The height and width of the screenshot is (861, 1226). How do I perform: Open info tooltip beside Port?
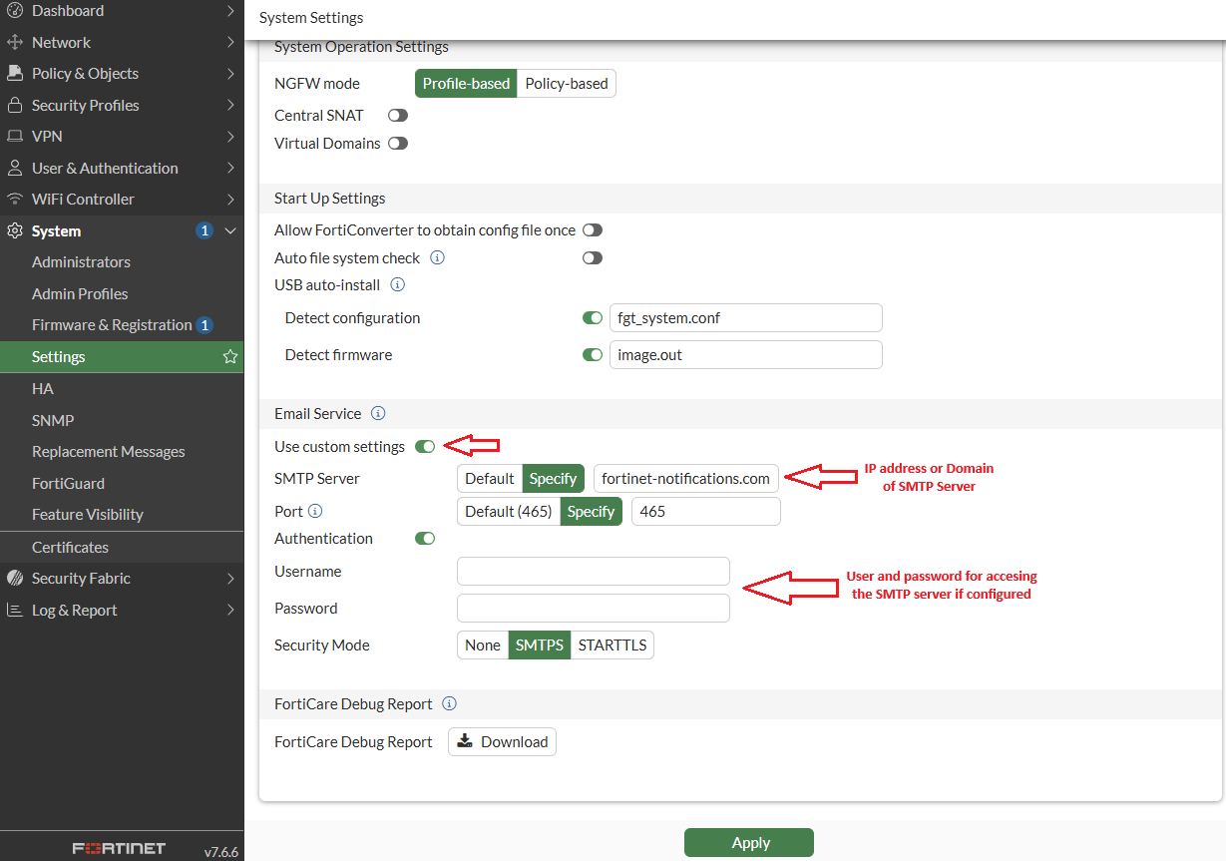(x=315, y=511)
